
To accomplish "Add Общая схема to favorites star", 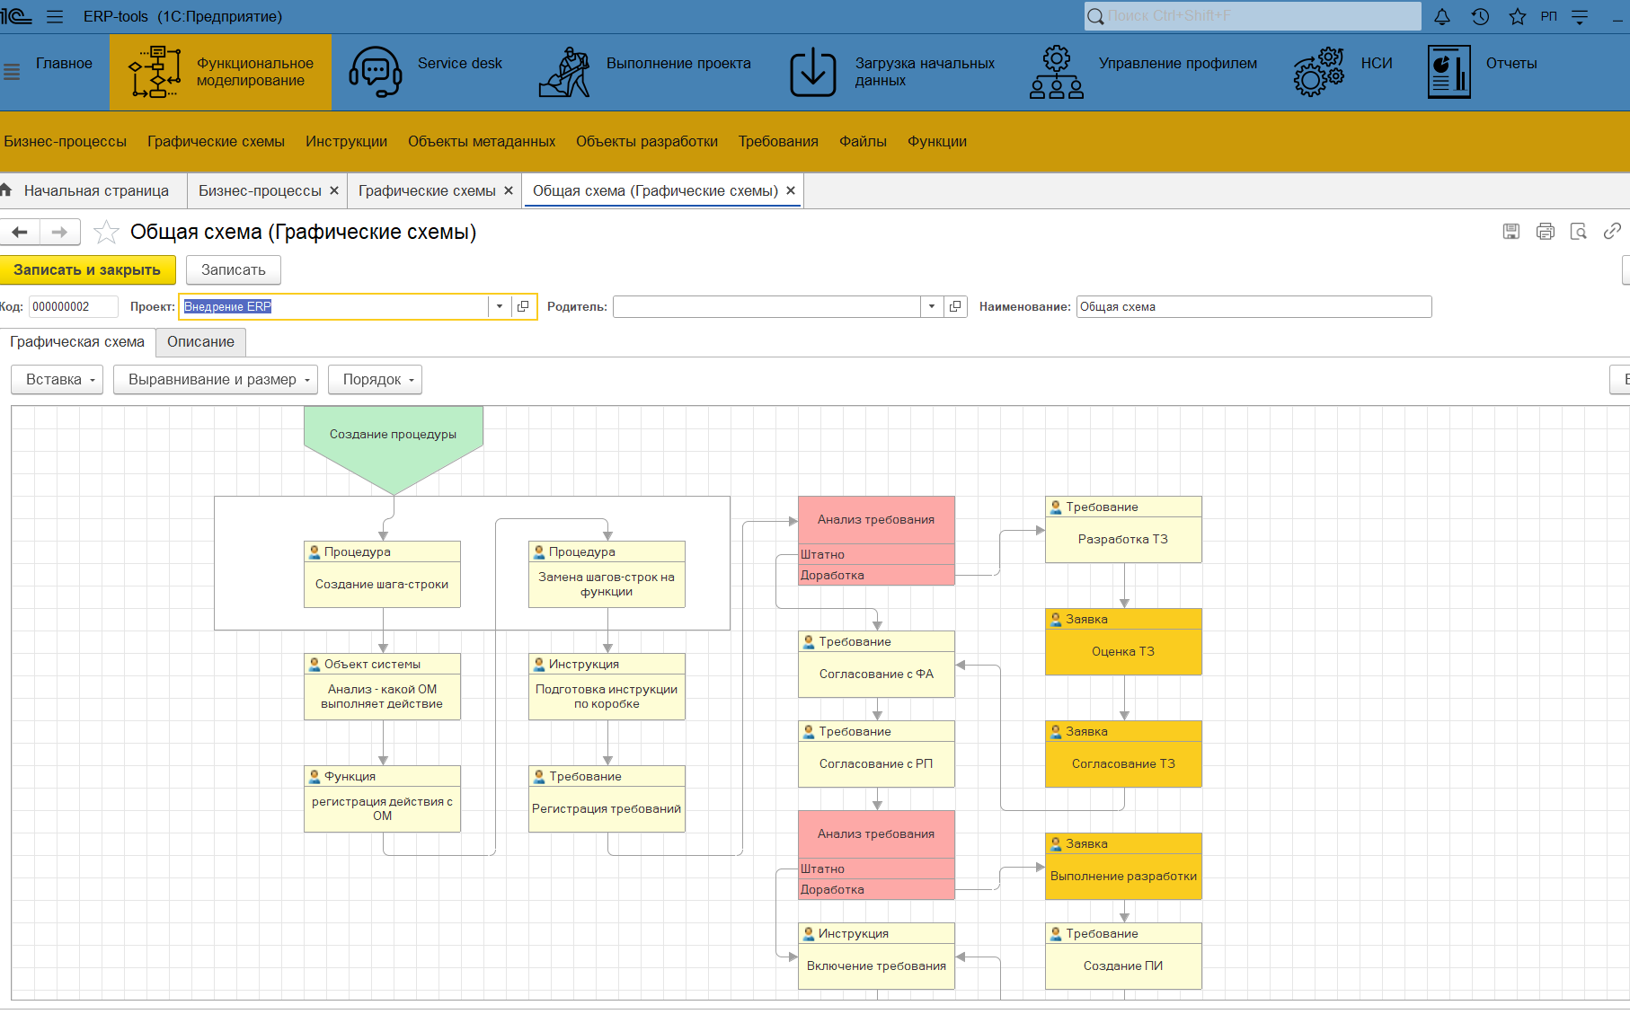I will point(106,232).
